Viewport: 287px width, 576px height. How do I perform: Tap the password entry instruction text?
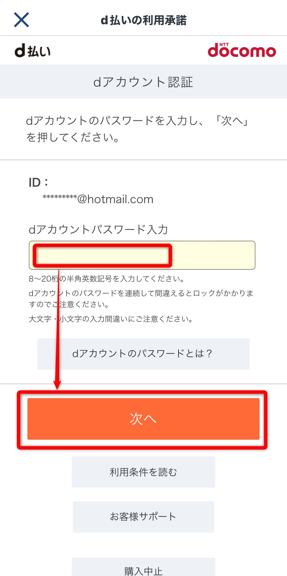click(138, 129)
